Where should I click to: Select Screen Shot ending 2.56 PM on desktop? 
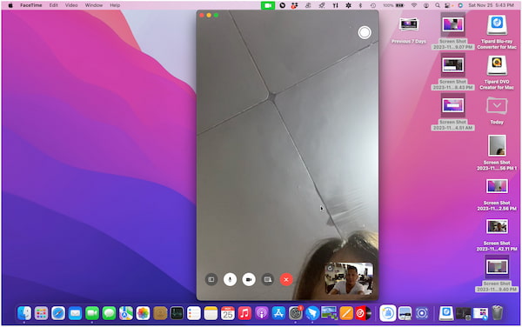pos(497,195)
